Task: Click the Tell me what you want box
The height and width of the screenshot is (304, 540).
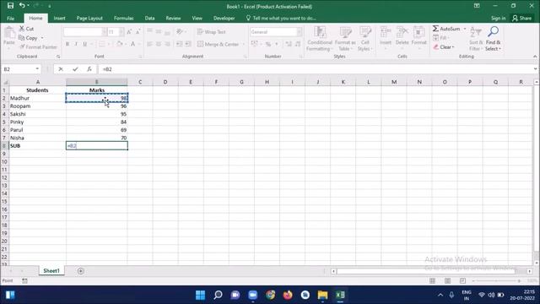Action: [x=281, y=19]
